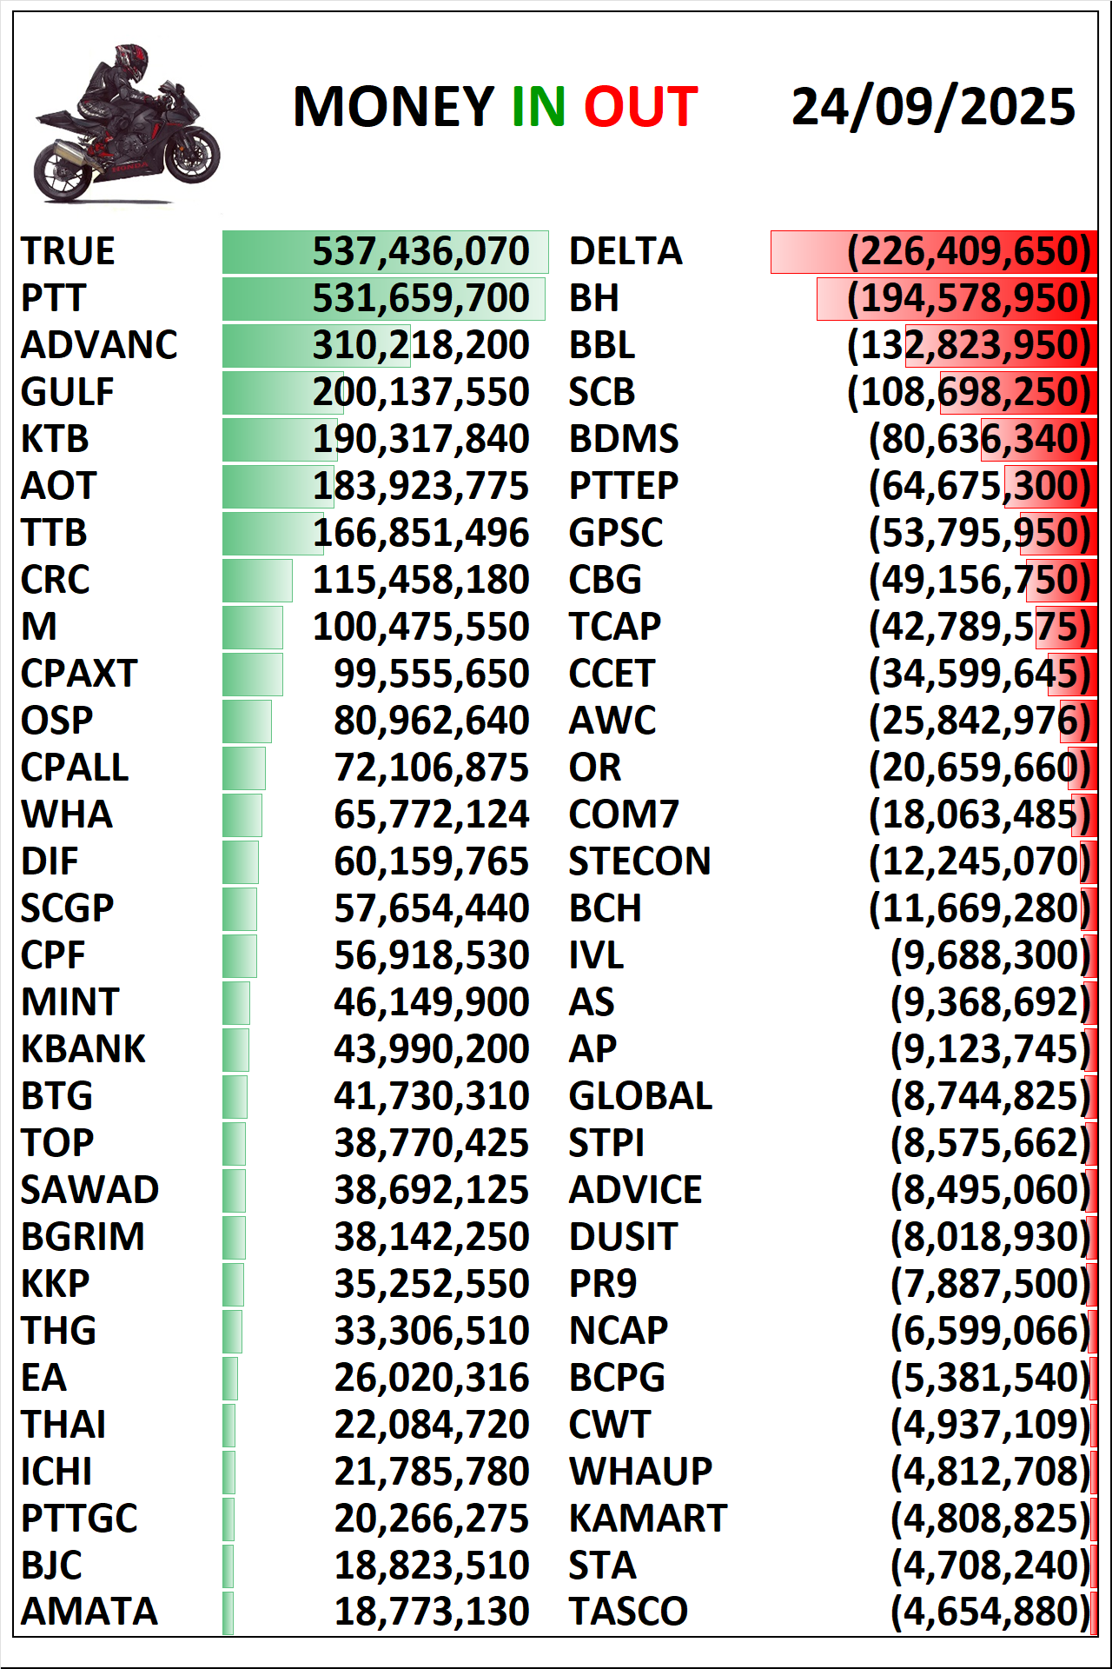The height and width of the screenshot is (1669, 1112).
Task: Click PTT inflow value 531,659,700
Action: (x=420, y=299)
